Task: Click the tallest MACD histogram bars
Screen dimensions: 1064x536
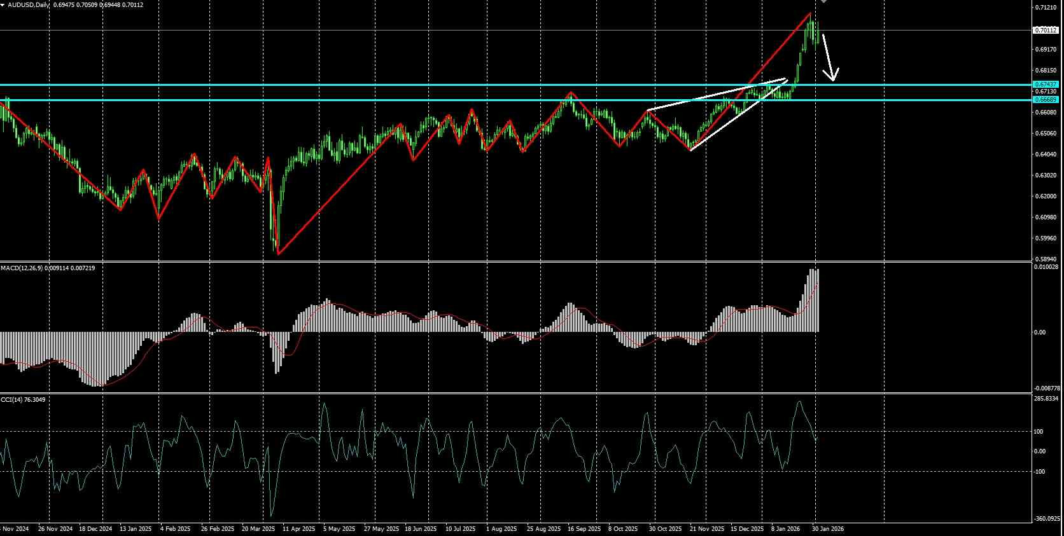Action: (x=814, y=300)
